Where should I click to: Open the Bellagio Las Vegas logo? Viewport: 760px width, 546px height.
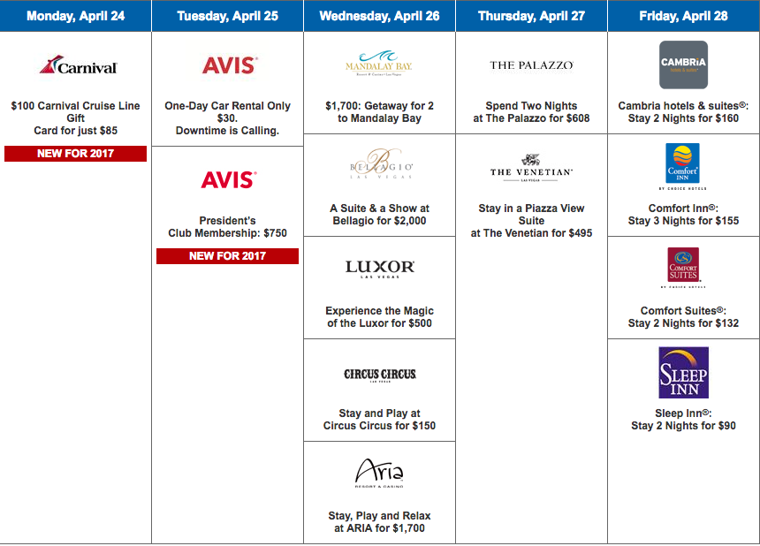pos(379,168)
